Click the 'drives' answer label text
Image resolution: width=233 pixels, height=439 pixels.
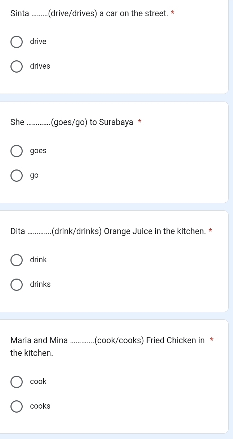coord(40,66)
